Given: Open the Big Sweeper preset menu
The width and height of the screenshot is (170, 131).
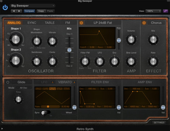Looking at the screenshot, I should coord(33,6).
